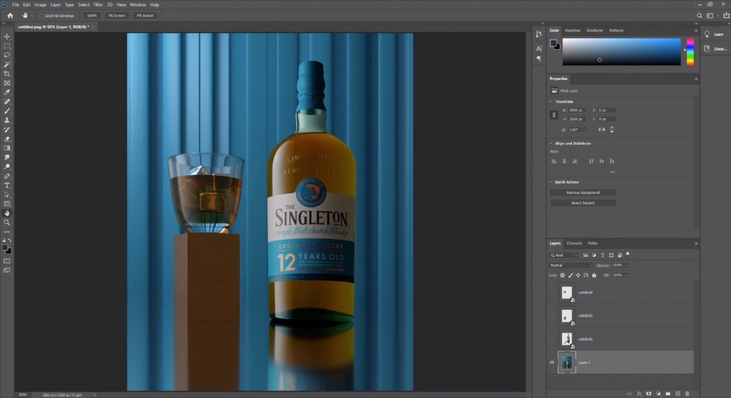This screenshot has height=398, width=731.
Task: Toggle Lock transparent pixels
Action: (x=563, y=275)
